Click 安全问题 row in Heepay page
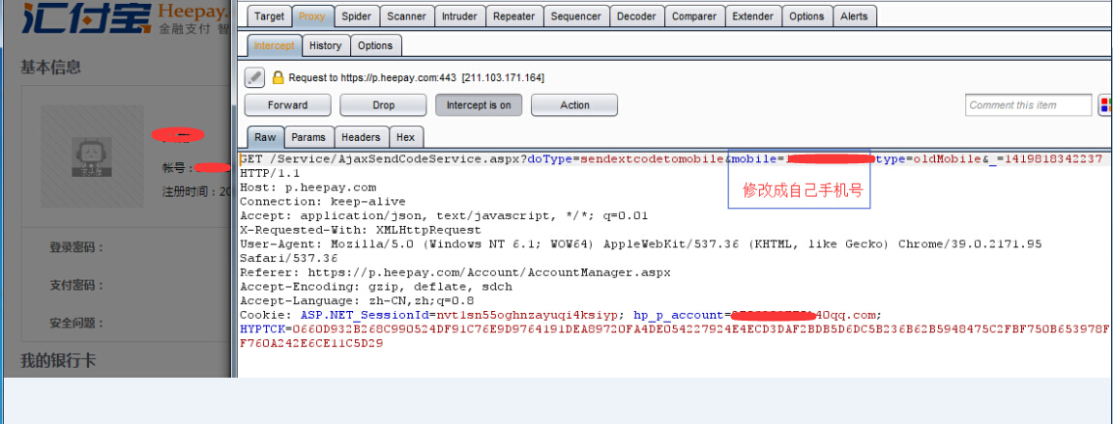The width and height of the screenshot is (1113, 424). (x=76, y=323)
